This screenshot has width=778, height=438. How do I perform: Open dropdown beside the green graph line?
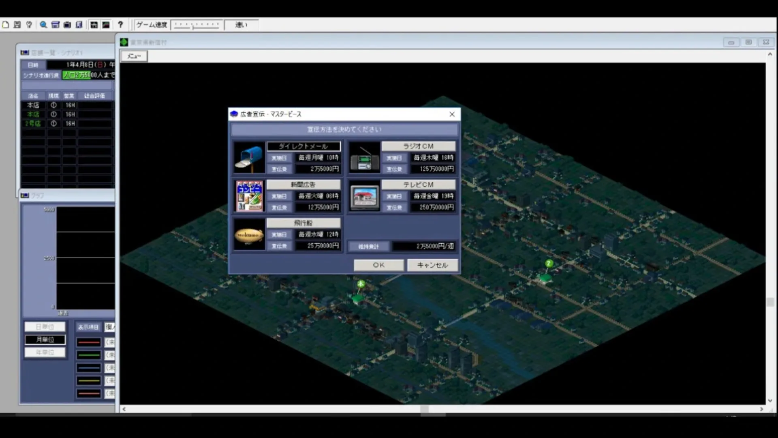coord(110,355)
